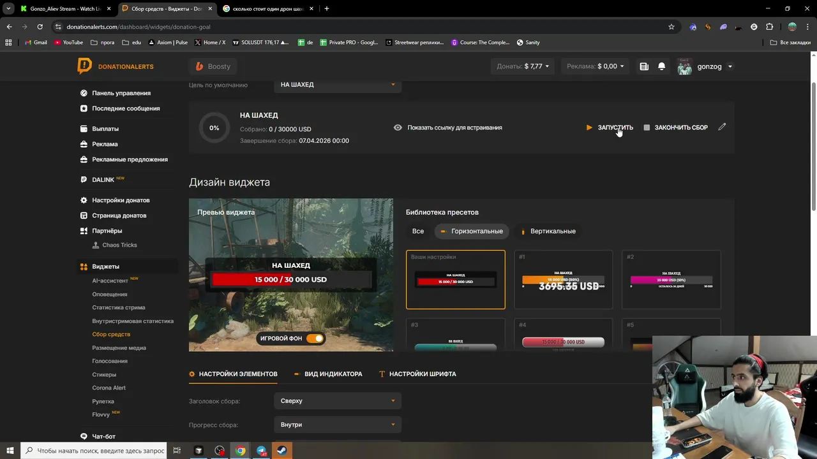Open DALINK in sidebar

coord(102,180)
